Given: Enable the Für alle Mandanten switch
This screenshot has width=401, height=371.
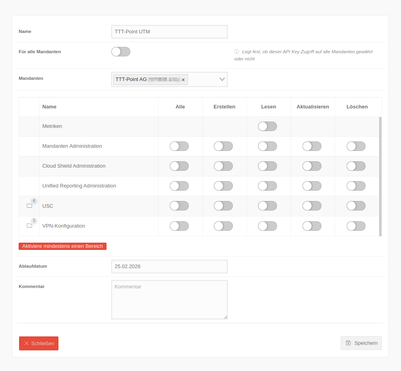Looking at the screenshot, I should 121,52.
